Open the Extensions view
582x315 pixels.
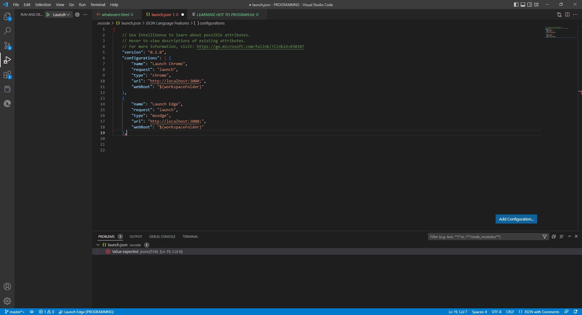coord(7,75)
